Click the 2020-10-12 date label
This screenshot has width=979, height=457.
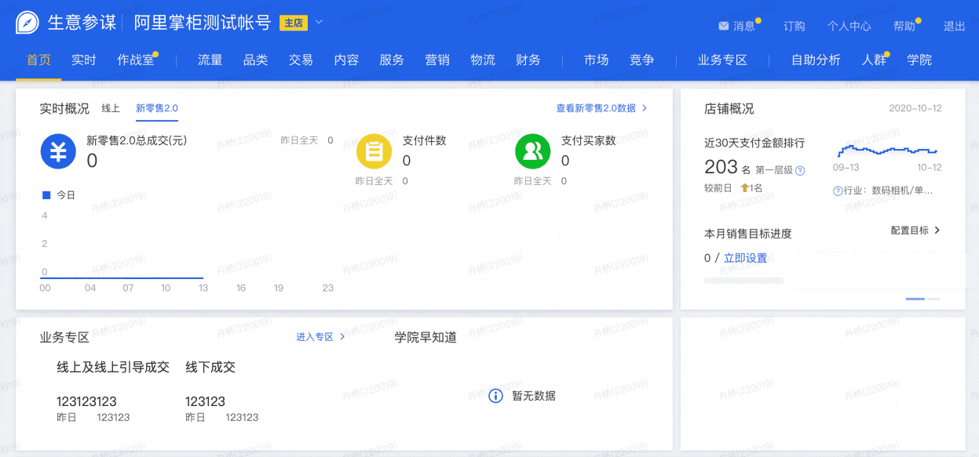915,109
